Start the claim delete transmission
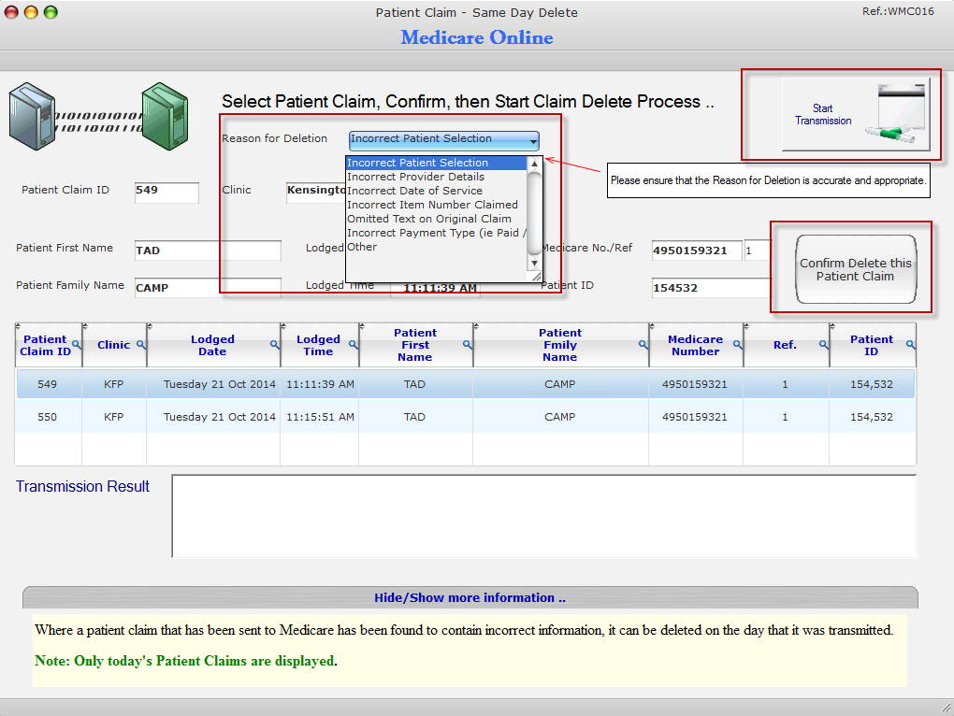 coord(856,114)
